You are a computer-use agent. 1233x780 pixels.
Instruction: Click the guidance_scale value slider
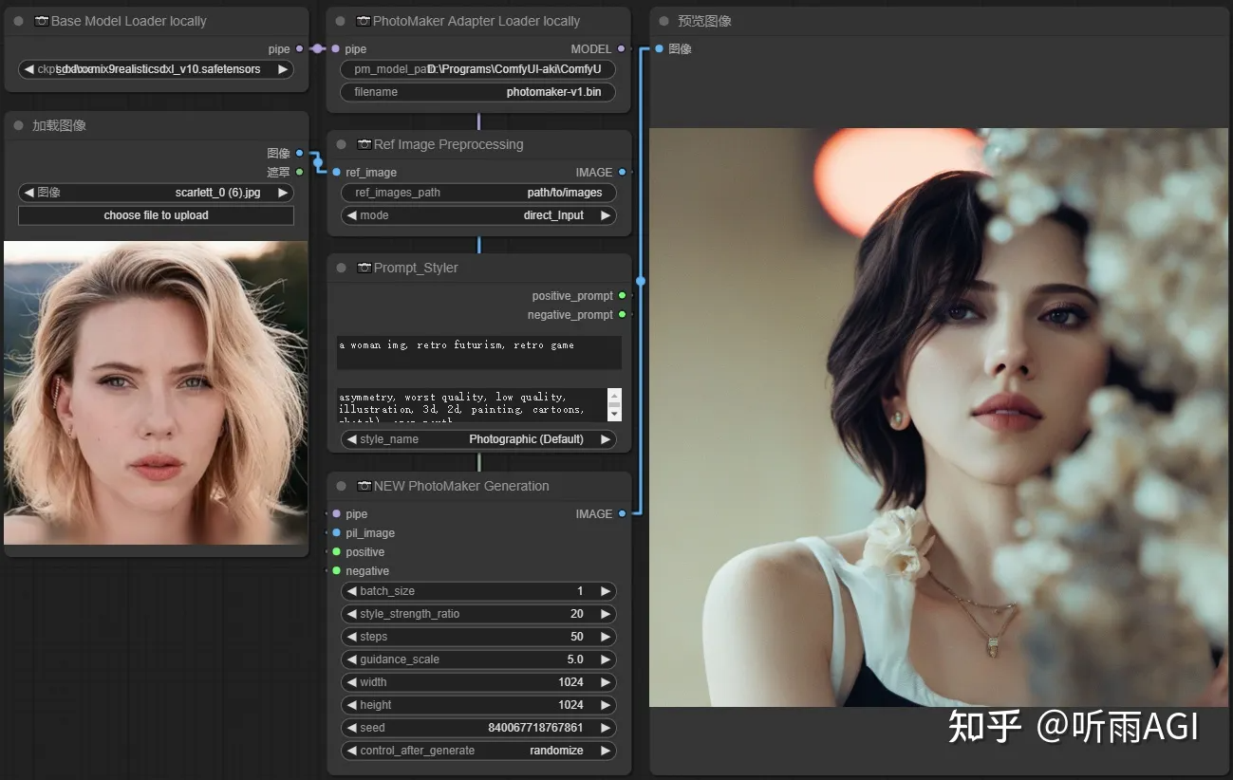coord(478,659)
